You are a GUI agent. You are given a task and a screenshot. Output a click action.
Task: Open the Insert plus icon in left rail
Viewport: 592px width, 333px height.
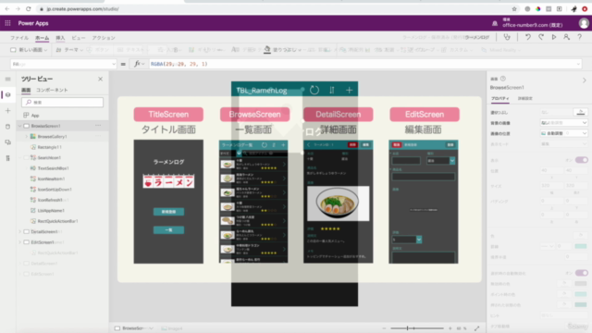point(8,111)
